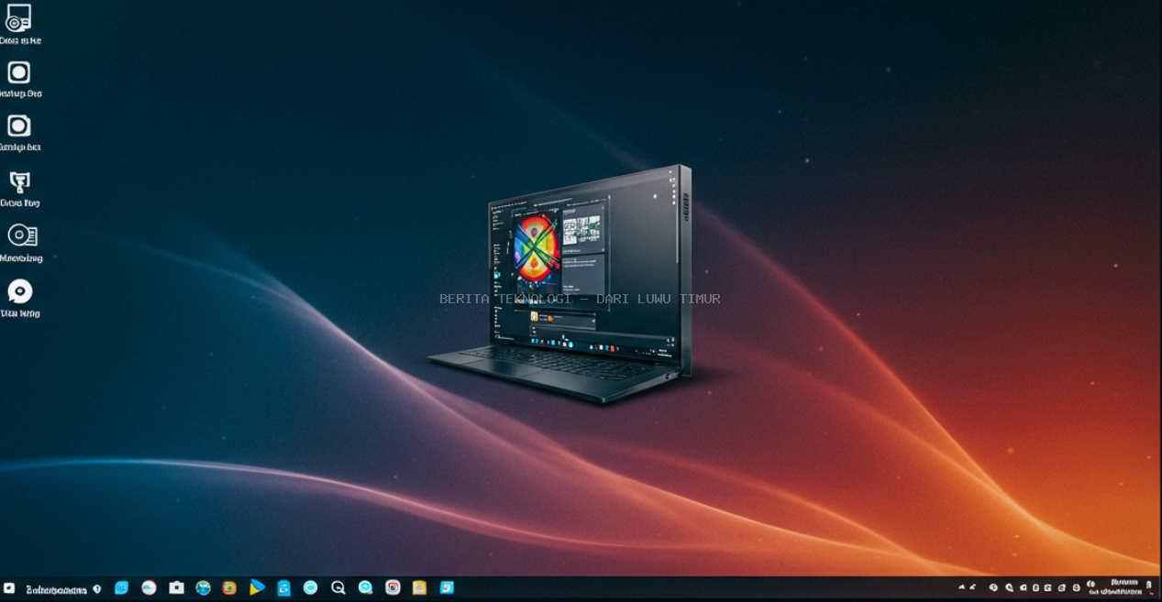Viewport: 1162px width, 602px height.
Task: Click the taskbar search text field
Action: tap(56, 589)
